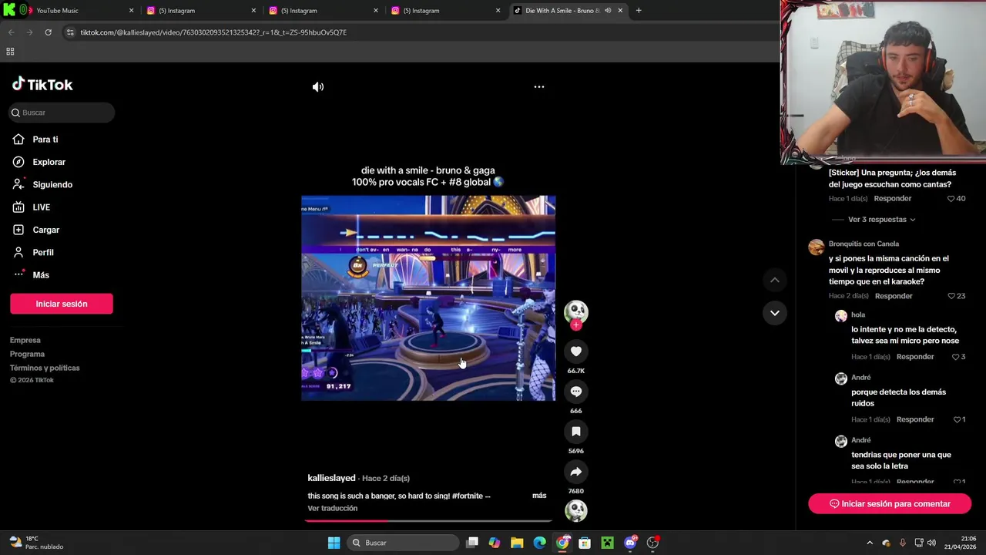Open the Siguiendo feed
Screen dimensions: 986x555
pyautogui.click(x=52, y=184)
